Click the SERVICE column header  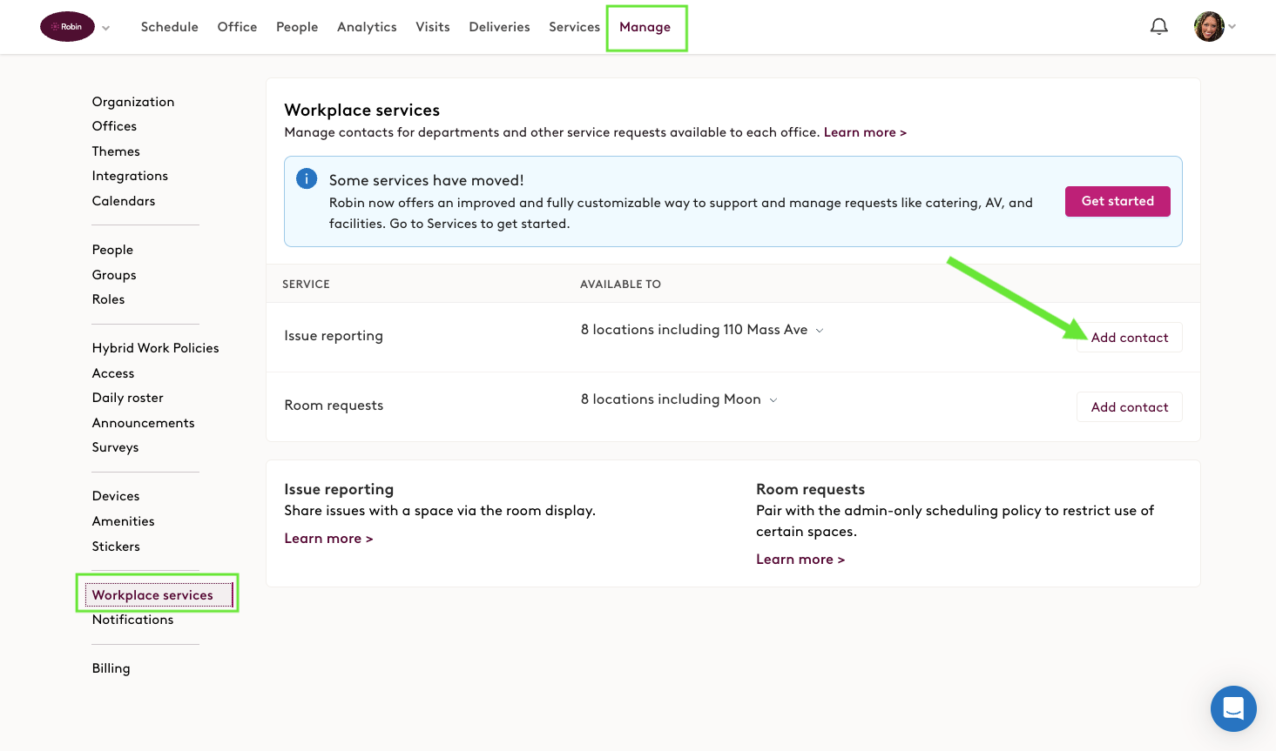coord(306,284)
